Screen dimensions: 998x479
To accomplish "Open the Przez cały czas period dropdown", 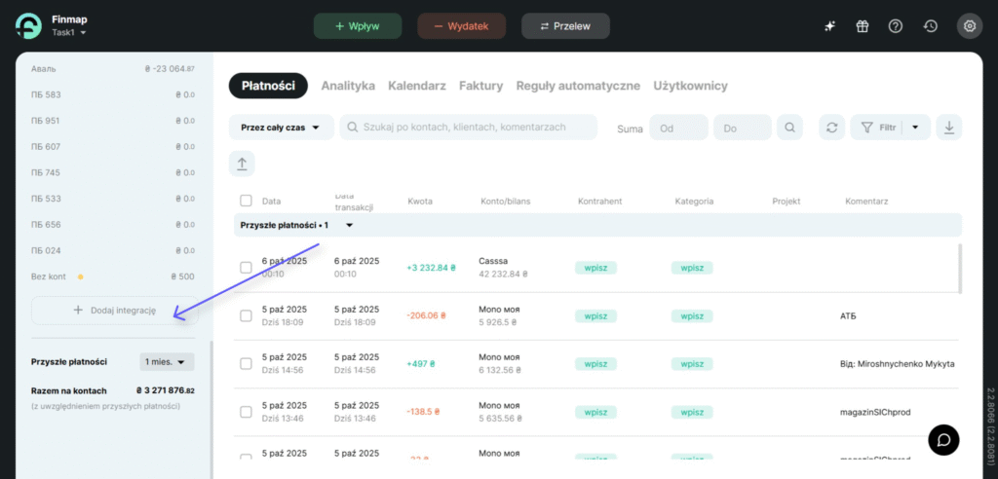I will [281, 128].
